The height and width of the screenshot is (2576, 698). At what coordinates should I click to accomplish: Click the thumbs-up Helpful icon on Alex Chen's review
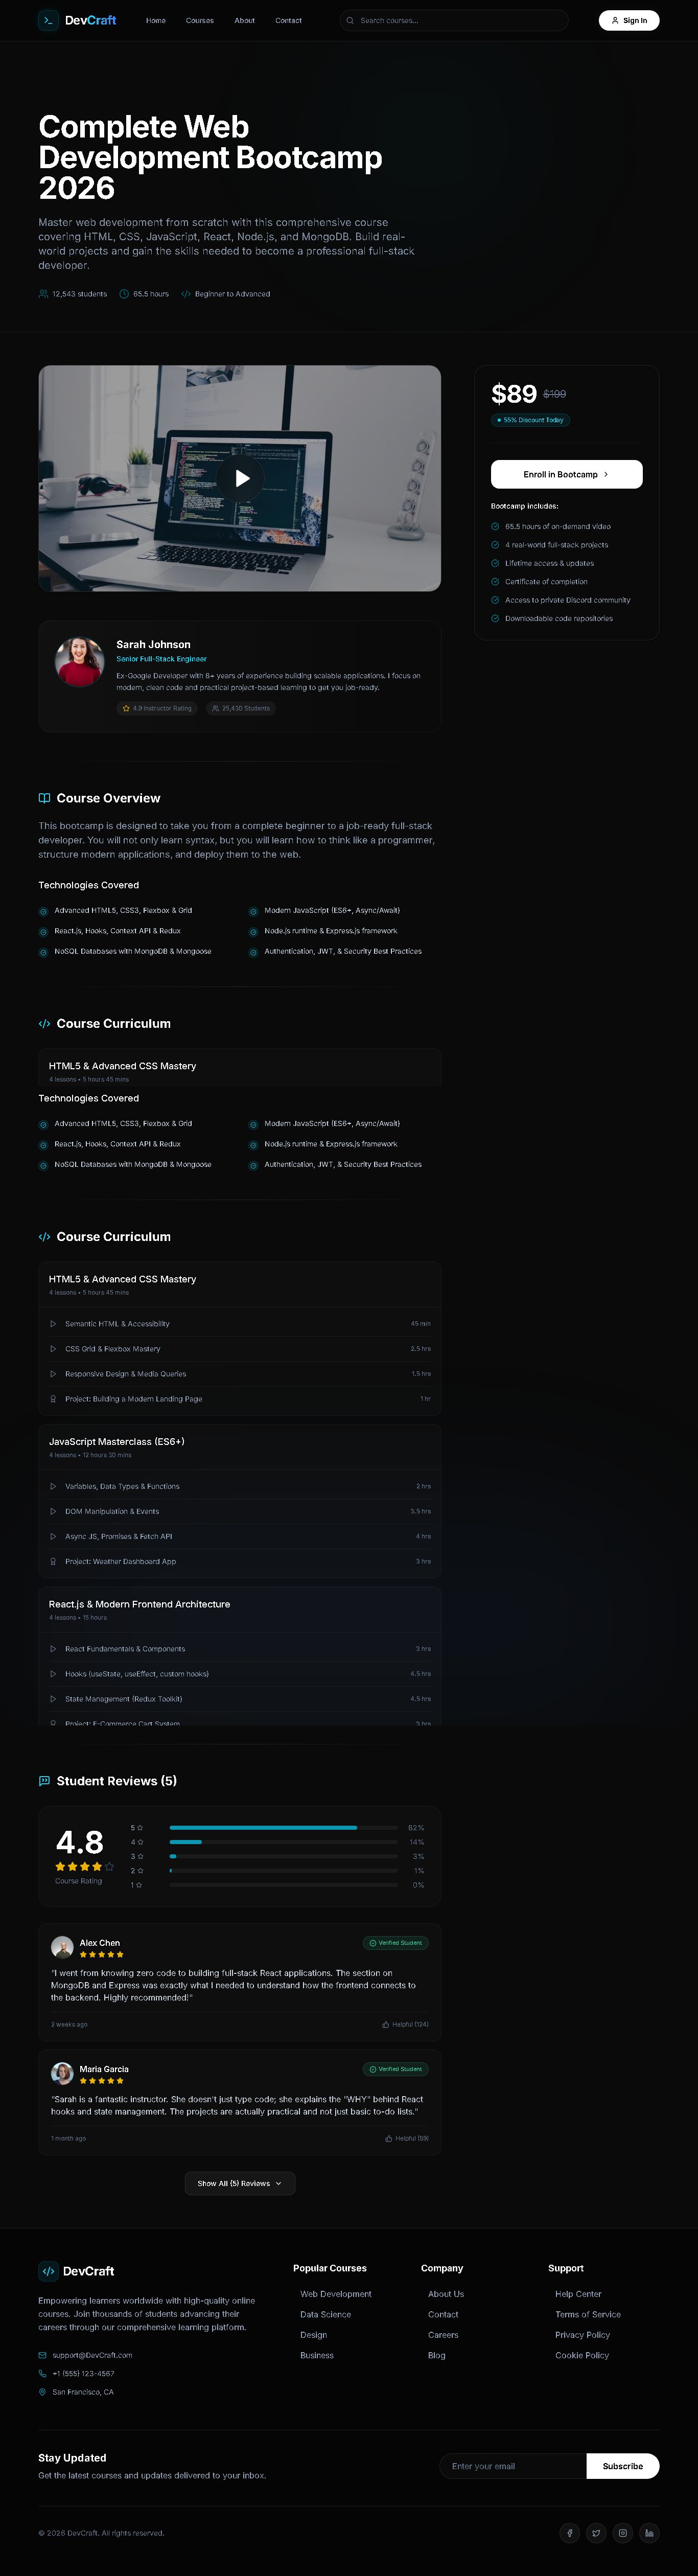(386, 2024)
